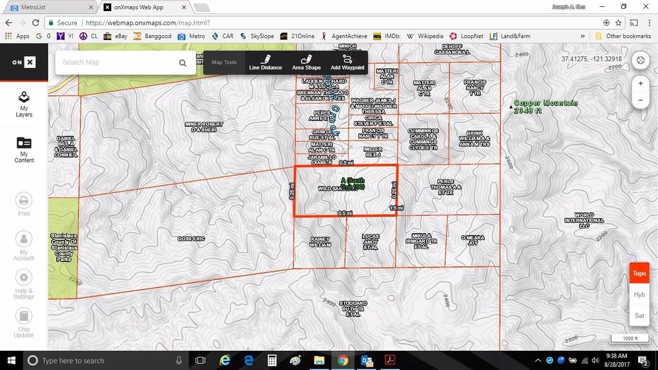Select the Area Shape tool
The height and width of the screenshot is (370, 658).
pyautogui.click(x=306, y=62)
